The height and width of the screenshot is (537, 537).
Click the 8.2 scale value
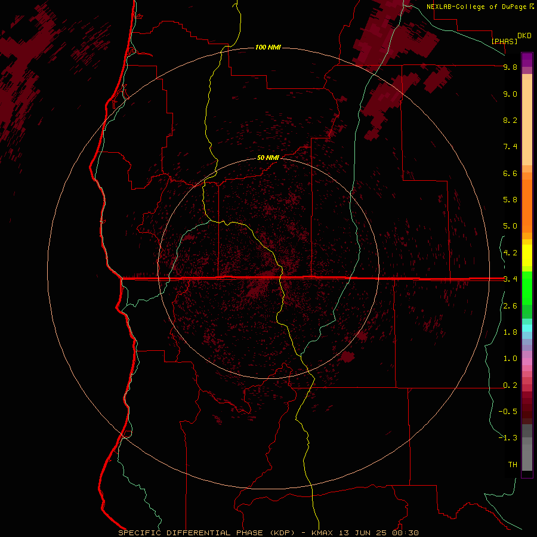[x=510, y=120]
